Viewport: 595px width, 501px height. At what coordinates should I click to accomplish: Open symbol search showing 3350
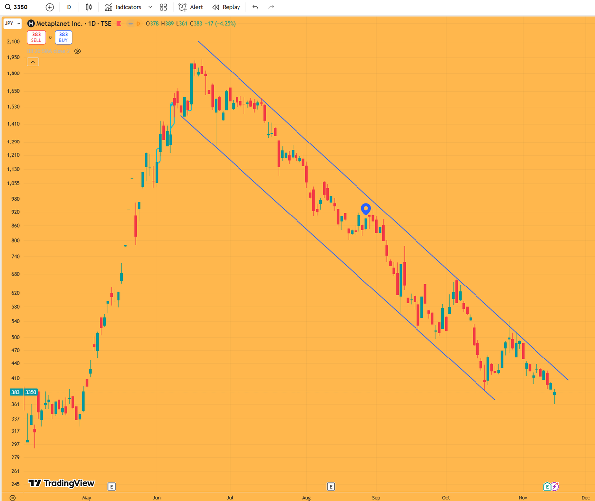17,7
